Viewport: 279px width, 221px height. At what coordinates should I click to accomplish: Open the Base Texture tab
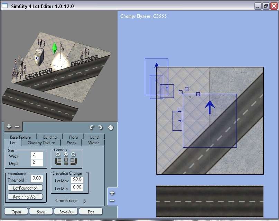20,137
